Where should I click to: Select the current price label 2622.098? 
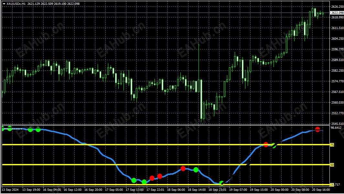(337, 13)
